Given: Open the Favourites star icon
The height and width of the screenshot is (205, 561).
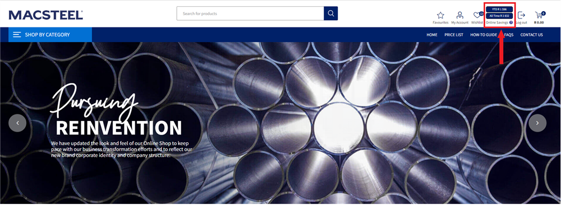Looking at the screenshot, I should (x=440, y=15).
